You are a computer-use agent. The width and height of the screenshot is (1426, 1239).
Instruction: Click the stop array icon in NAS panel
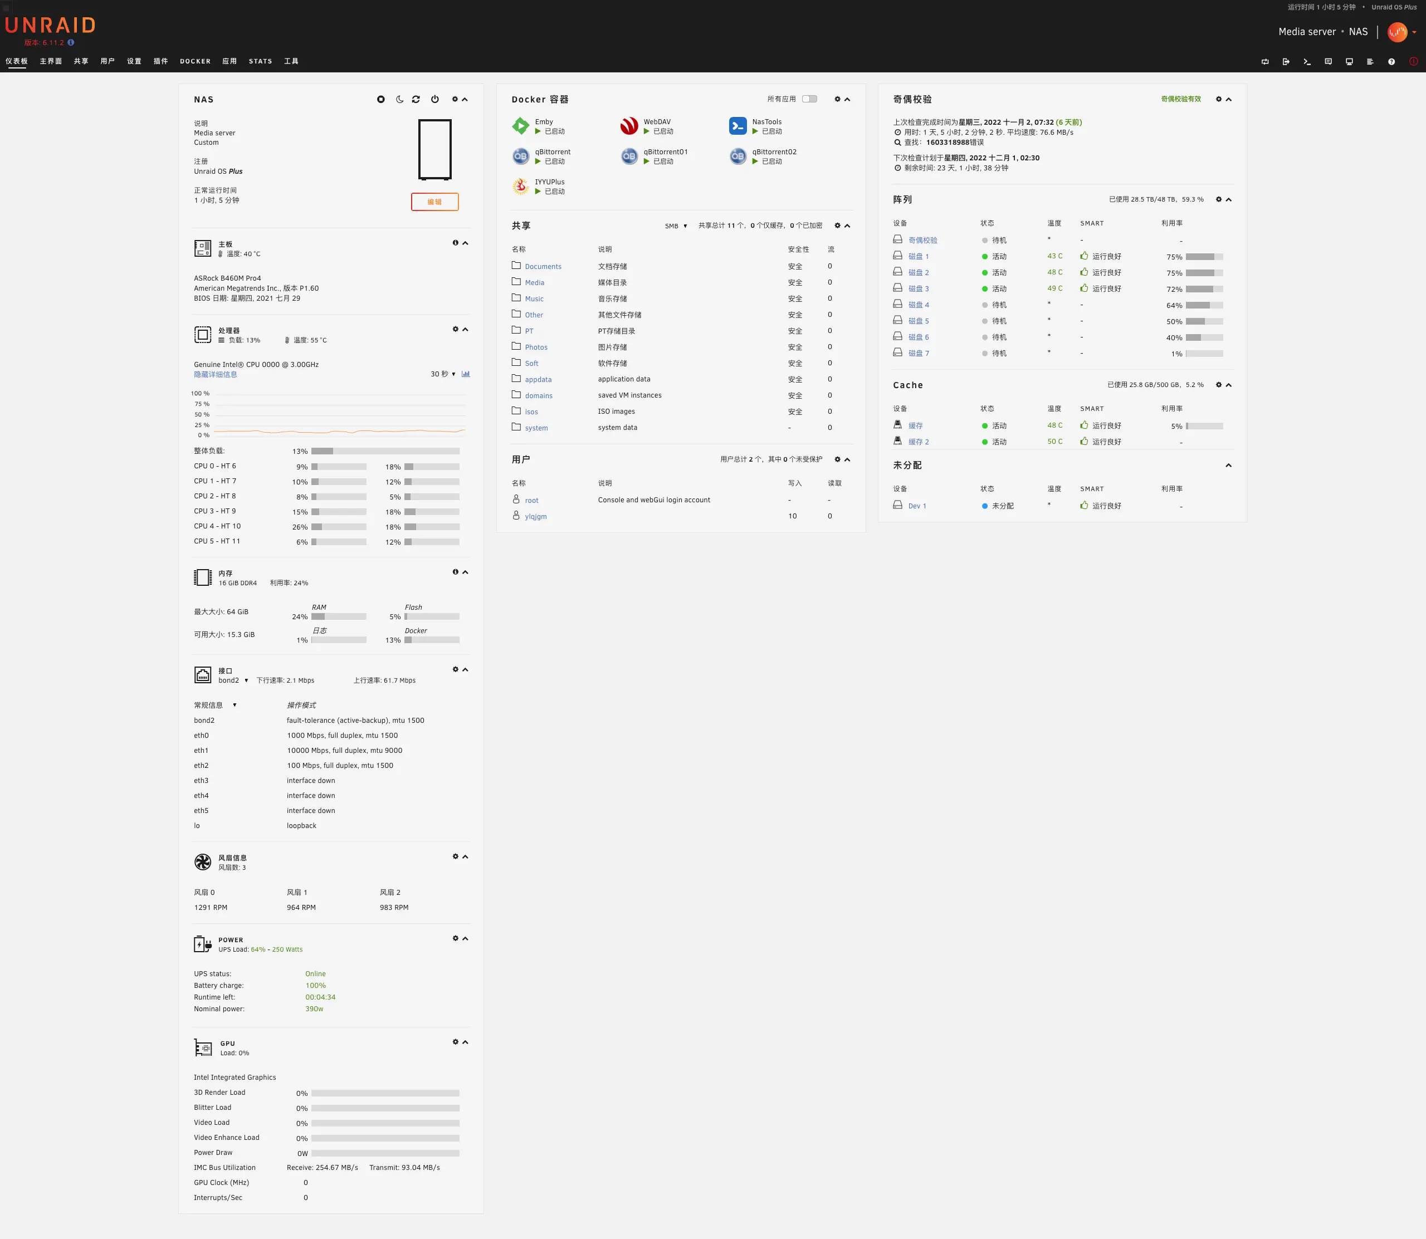(380, 100)
